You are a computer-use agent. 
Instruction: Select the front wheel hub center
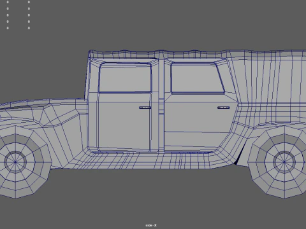15,162
